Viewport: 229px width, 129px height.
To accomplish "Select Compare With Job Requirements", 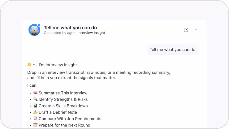I will [x=70, y=119].
